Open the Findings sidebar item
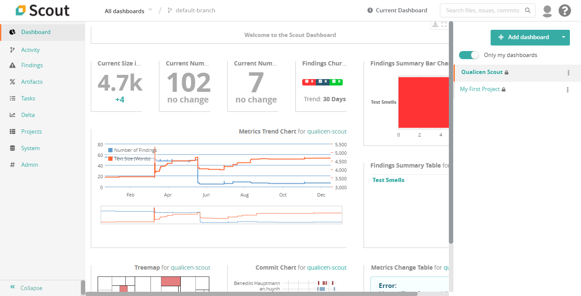Image resolution: width=581 pixels, height=296 pixels. 32,65
